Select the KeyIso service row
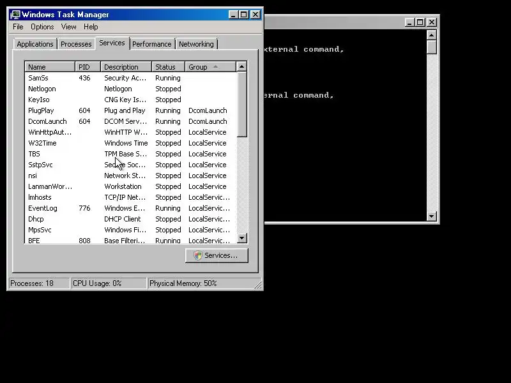Image resolution: width=511 pixels, height=383 pixels. tap(130, 100)
